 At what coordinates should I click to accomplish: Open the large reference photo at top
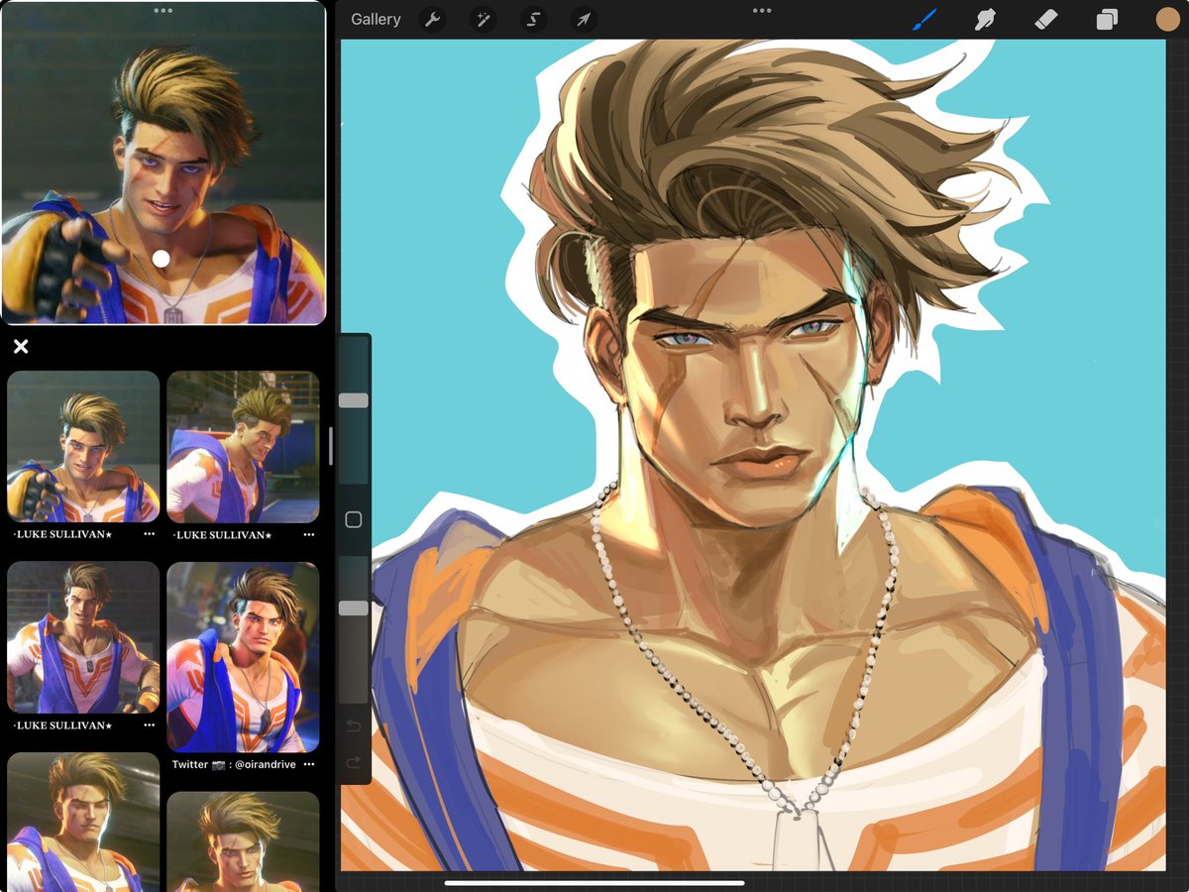click(x=163, y=163)
